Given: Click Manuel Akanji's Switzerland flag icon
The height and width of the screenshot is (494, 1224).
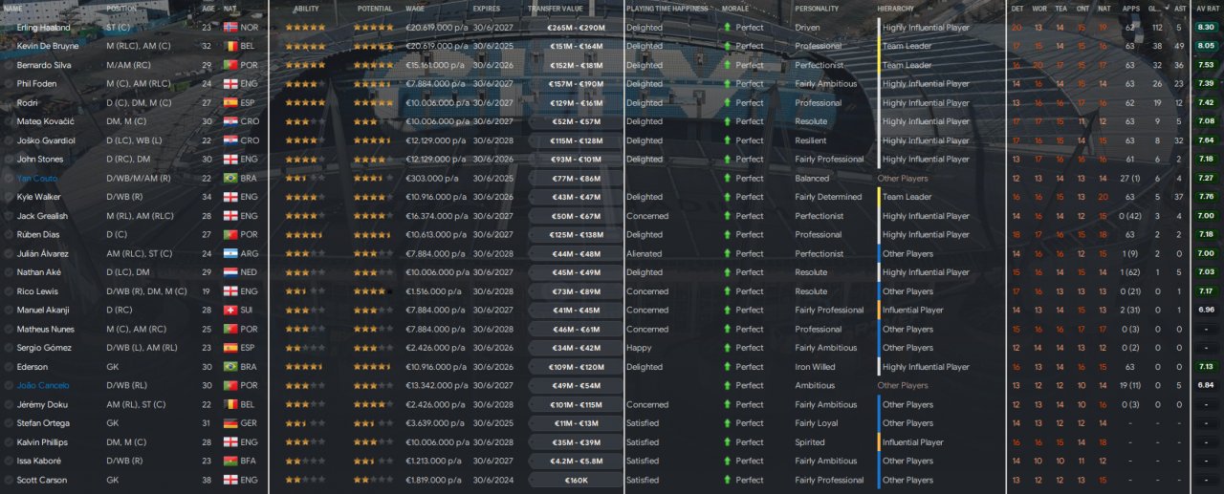Looking at the screenshot, I should 230,310.
